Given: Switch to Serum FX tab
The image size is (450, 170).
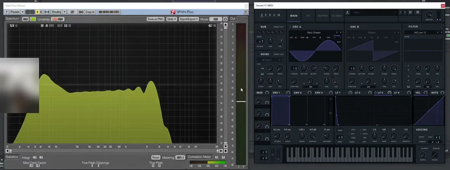Looking at the screenshot, I should pos(308,16).
